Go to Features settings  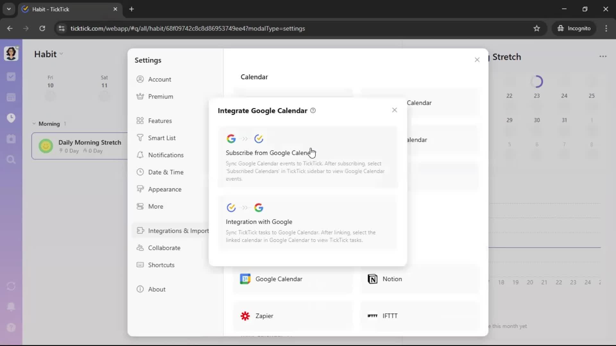click(160, 121)
